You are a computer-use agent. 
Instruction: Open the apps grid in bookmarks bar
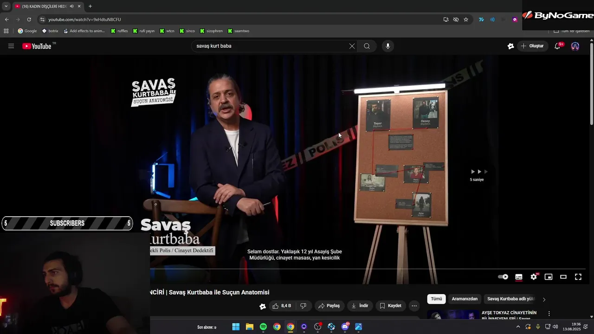pos(6,31)
